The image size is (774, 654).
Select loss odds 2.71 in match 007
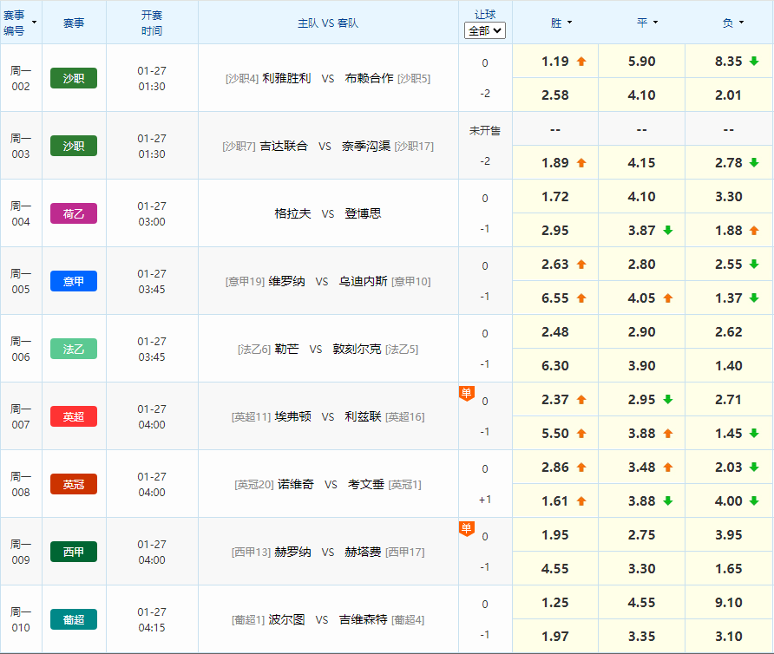pyautogui.click(x=729, y=399)
